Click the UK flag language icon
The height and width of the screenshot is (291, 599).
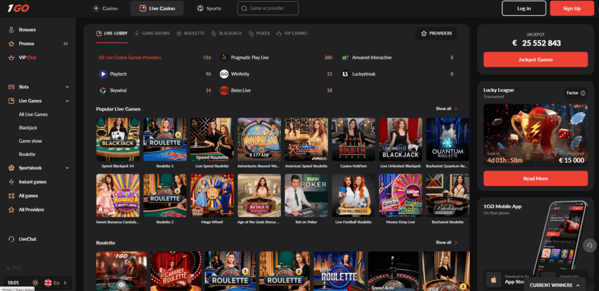[x=48, y=283]
